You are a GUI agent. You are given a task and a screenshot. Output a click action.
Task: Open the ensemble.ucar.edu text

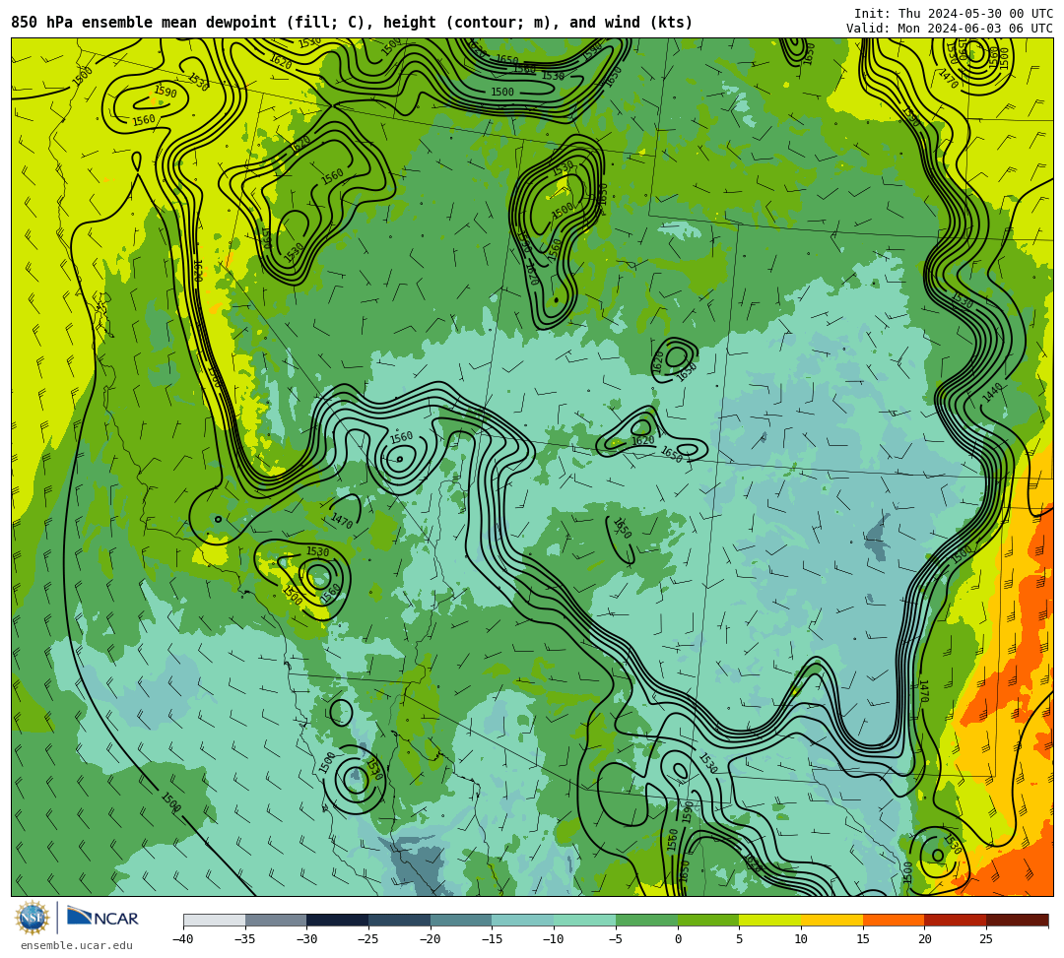coord(77,945)
